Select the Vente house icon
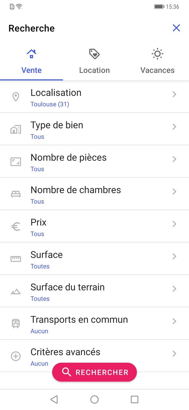 [31, 53]
